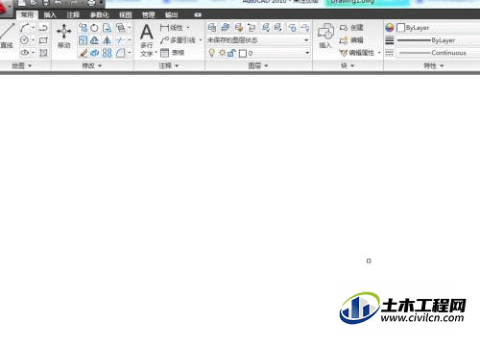Switch to the 输出 (Output) ribbon tab
The height and width of the screenshot is (347, 480).
click(171, 14)
